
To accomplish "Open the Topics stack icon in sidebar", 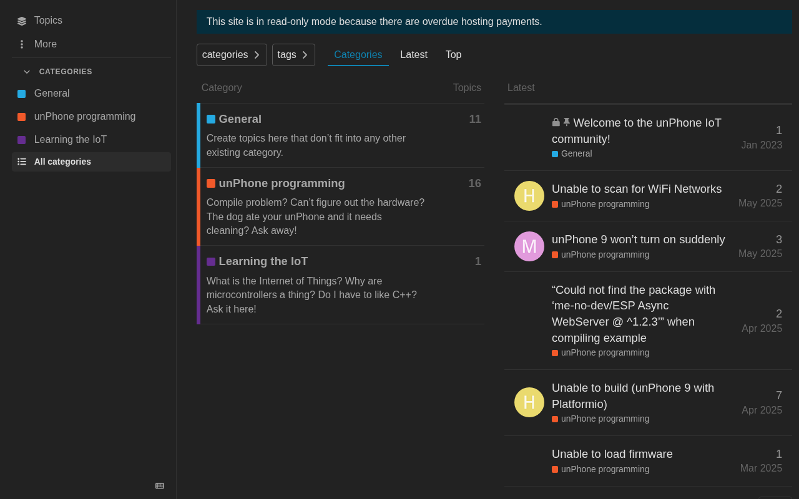I will (x=22, y=21).
